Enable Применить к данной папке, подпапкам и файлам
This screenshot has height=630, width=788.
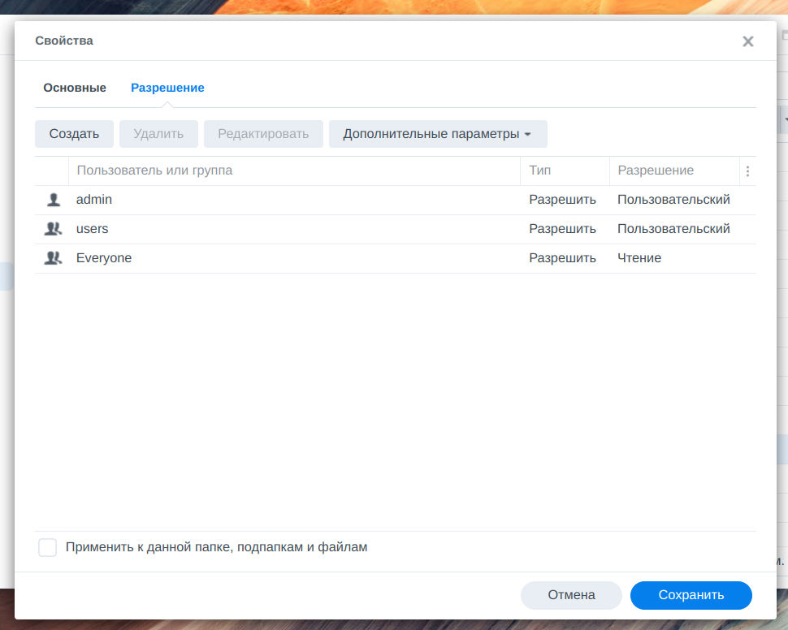click(x=47, y=547)
